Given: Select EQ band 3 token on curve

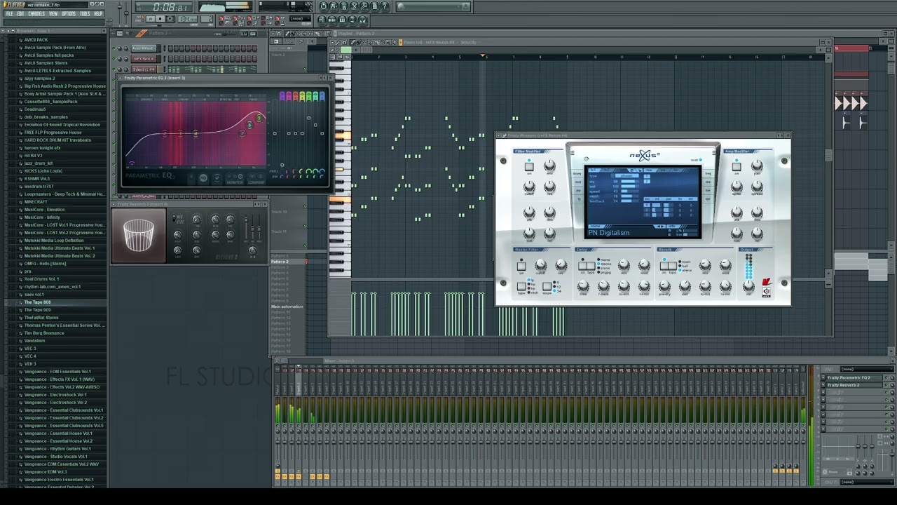Looking at the screenshot, I should click(x=180, y=134).
